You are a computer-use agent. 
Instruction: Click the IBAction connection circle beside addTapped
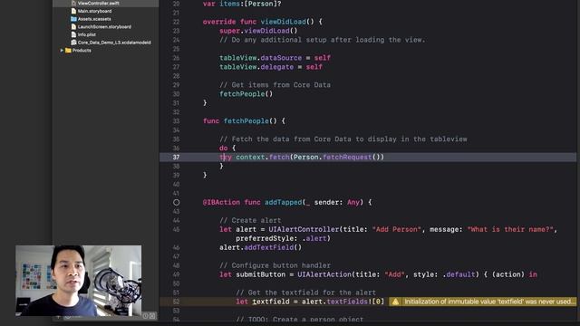[176, 202]
